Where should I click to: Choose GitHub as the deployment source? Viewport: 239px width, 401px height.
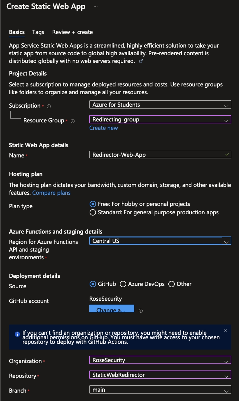pyautogui.click(x=93, y=284)
